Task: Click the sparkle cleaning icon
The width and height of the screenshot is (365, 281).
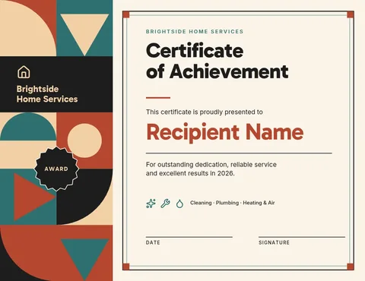Action: 151,204
